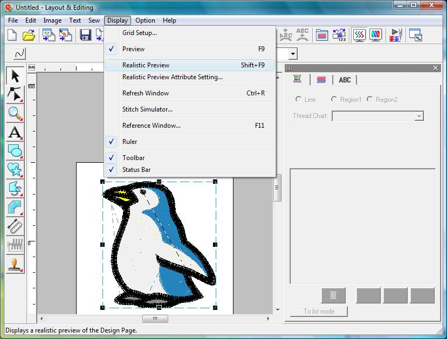Switch to the ABC text attribute tab
This screenshot has height=339, width=447.
pyautogui.click(x=345, y=80)
